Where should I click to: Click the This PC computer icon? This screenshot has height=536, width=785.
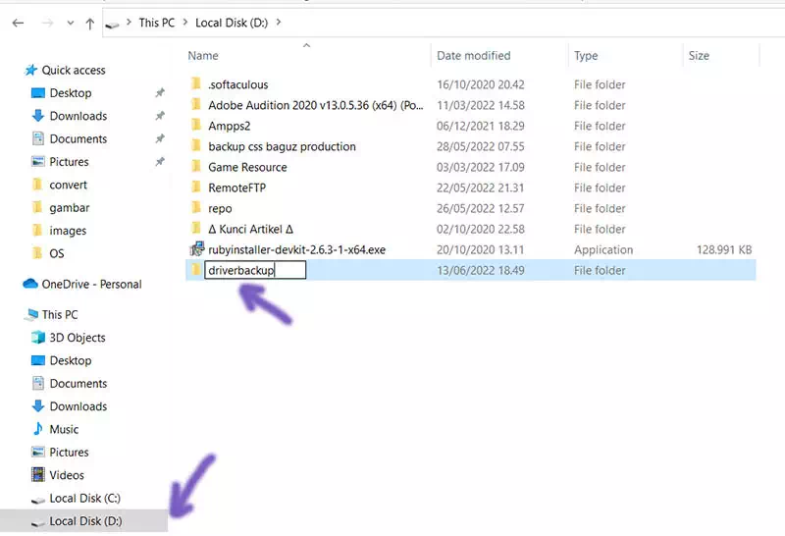[31, 314]
